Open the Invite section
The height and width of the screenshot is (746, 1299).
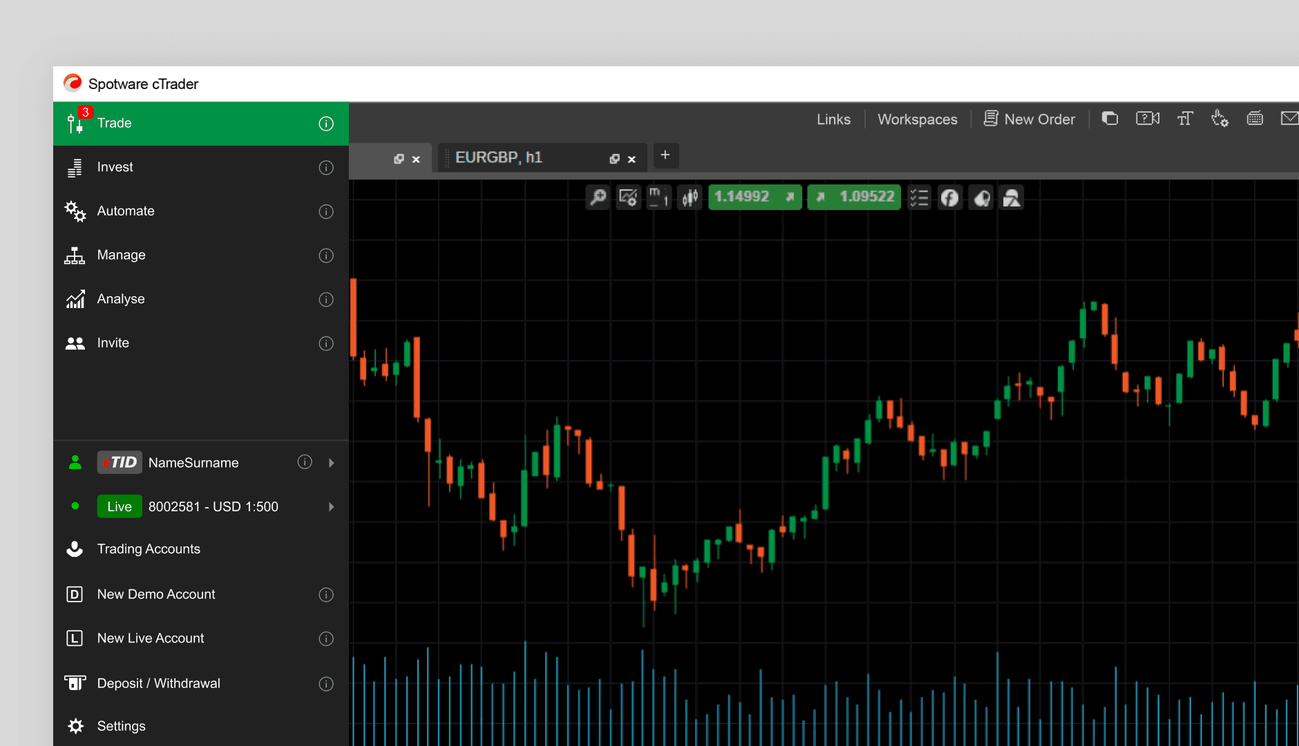point(200,343)
